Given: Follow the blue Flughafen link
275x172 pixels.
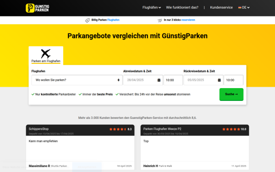Looking at the screenshot, I should (x=113, y=20).
